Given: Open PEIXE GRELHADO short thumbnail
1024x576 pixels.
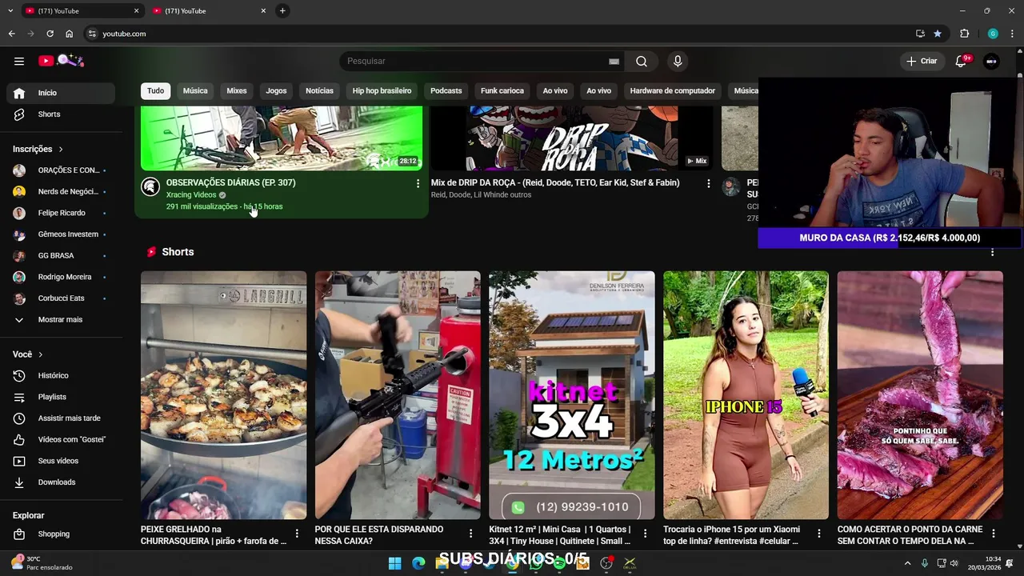Looking at the screenshot, I should [223, 395].
